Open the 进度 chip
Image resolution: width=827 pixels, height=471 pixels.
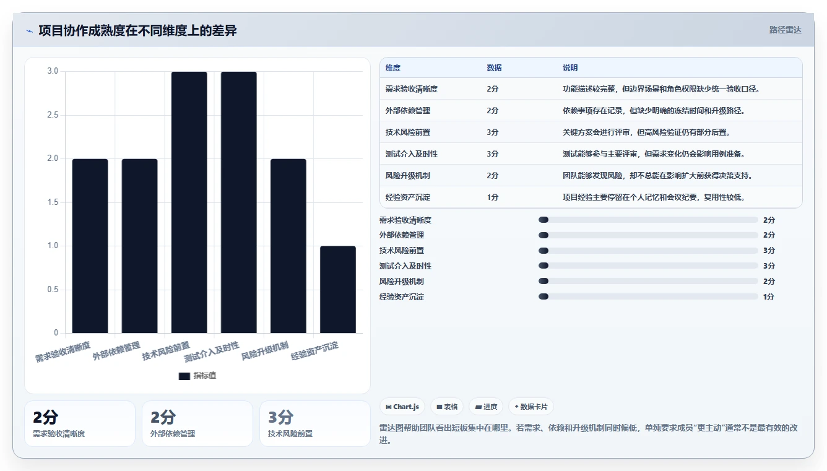[486, 407]
